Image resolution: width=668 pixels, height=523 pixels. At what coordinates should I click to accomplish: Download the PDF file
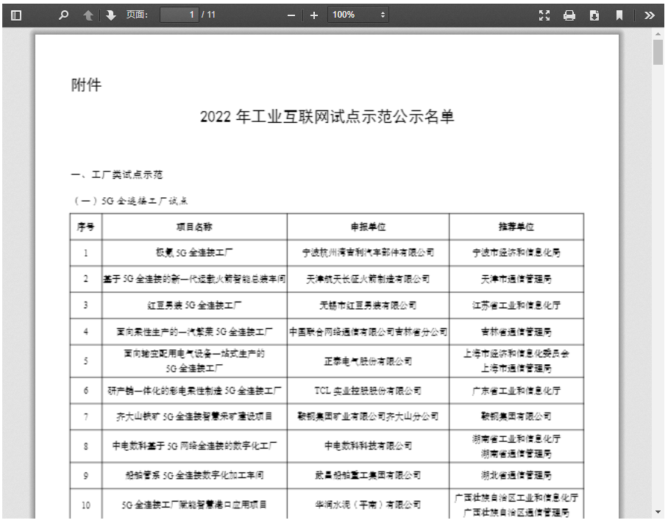click(x=594, y=15)
